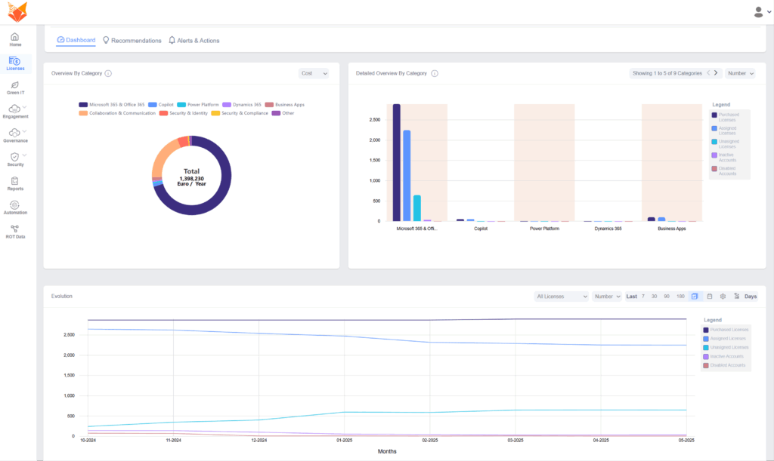
Task: Toggle the calendar view in the Evolution toolbar
Action: (709, 296)
